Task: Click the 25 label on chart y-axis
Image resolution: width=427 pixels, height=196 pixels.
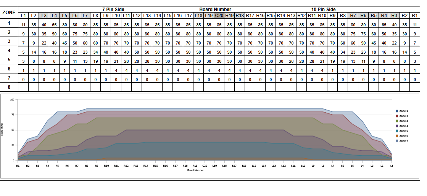Action: coord(13,145)
